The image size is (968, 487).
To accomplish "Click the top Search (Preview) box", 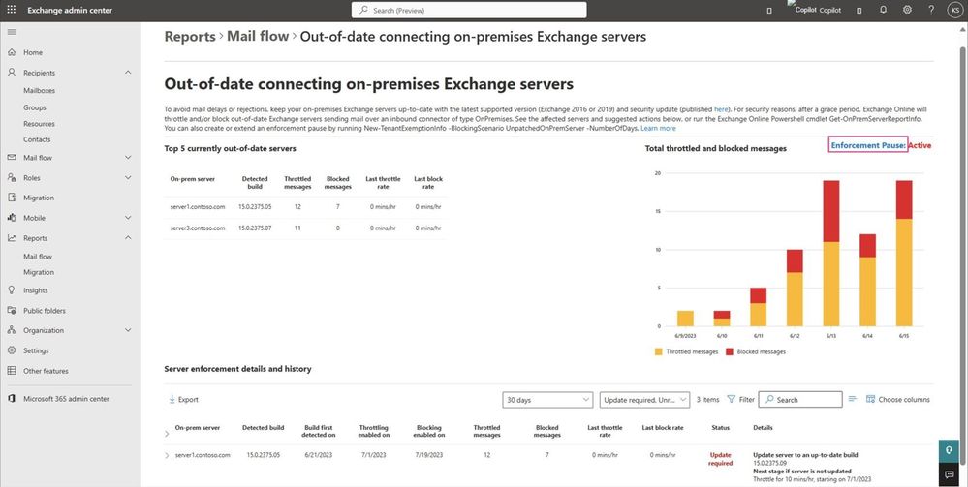I will tap(469, 10).
